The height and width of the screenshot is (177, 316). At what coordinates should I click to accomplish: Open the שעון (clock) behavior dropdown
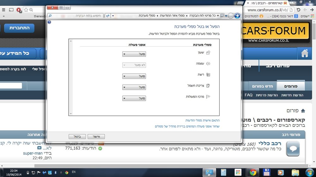(134, 54)
